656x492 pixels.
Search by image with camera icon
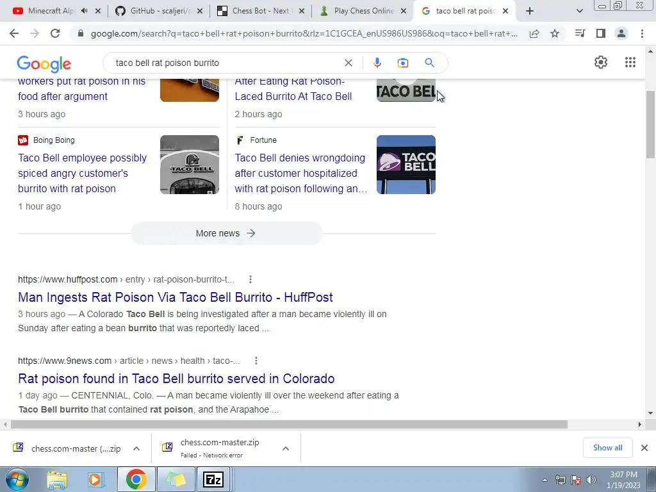tap(402, 63)
